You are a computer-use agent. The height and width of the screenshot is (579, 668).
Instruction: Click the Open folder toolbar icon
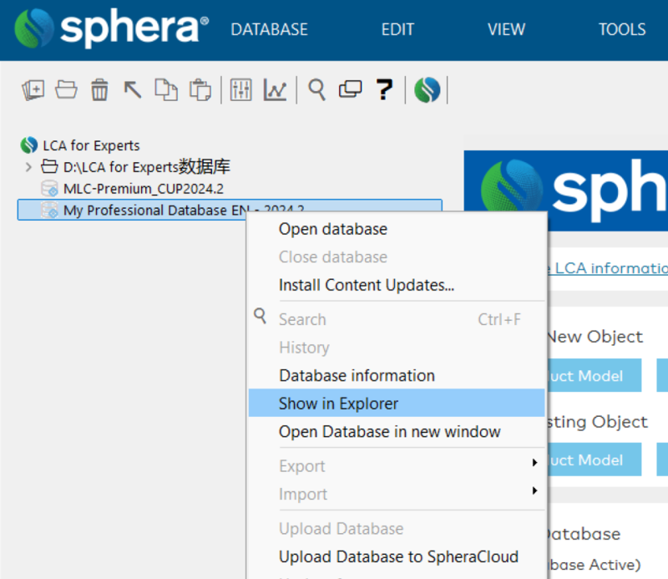click(x=66, y=89)
